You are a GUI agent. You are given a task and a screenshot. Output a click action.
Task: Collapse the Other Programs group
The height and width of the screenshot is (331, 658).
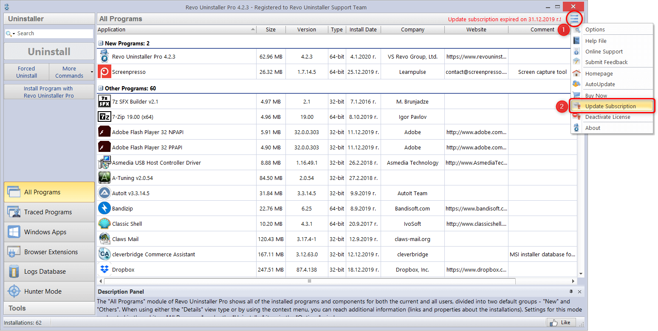pos(101,88)
